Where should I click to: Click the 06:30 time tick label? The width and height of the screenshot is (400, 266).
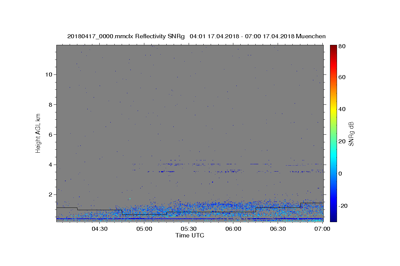tap(278, 229)
